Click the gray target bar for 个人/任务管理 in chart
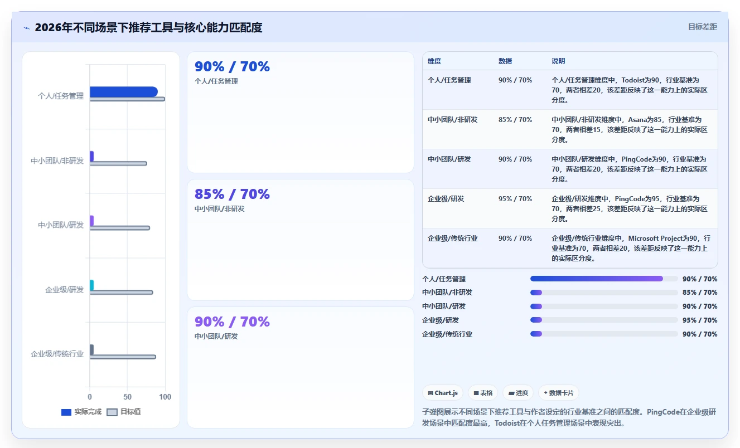This screenshot has height=448, width=740. (127, 99)
